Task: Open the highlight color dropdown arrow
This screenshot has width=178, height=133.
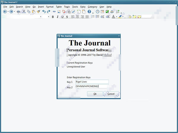Action: (123, 17)
